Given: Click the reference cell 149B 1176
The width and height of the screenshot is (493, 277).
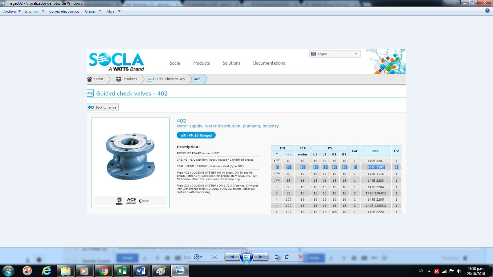Looking at the screenshot, I should 376,174.
